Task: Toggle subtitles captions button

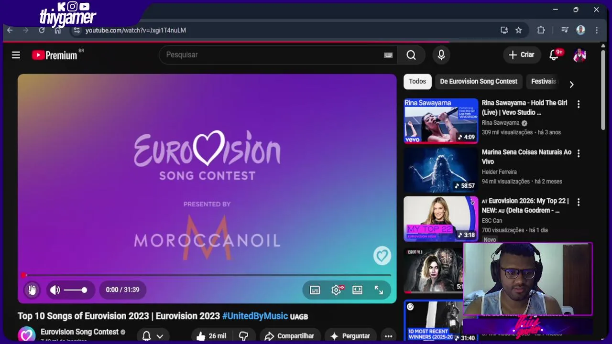Action: coord(315,290)
